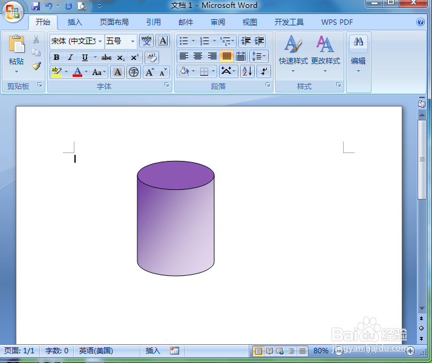Screen dimensions: 432x363
Task: Shrink font size with small A
Action: 163,72
